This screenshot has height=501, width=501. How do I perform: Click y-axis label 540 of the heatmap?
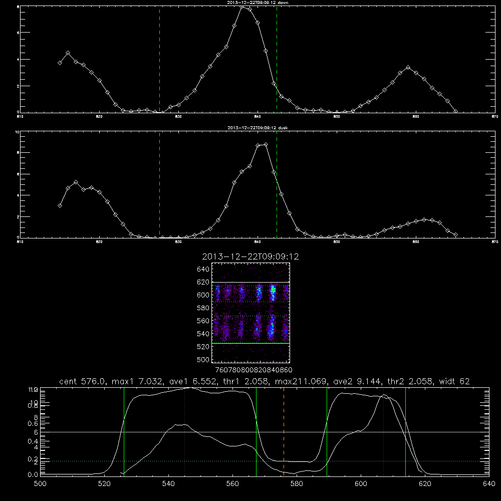203,334
